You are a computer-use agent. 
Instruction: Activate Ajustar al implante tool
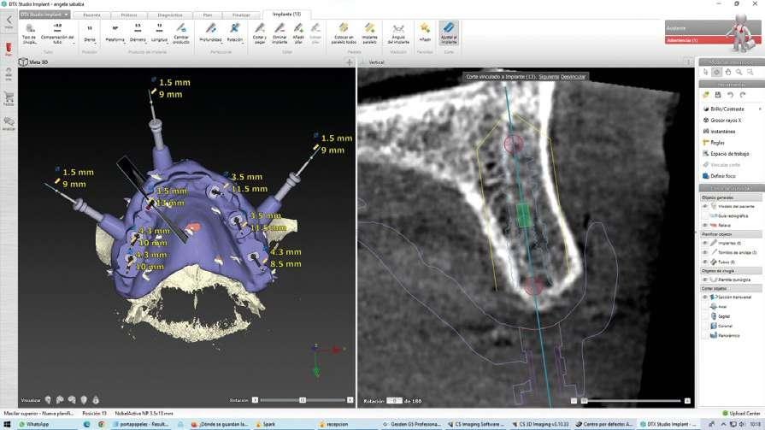449,32
